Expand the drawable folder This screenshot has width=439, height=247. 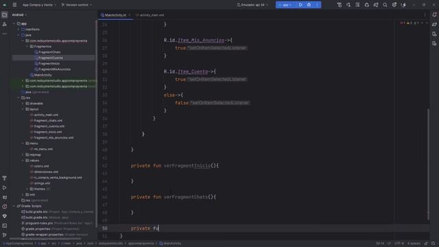tap(23, 104)
